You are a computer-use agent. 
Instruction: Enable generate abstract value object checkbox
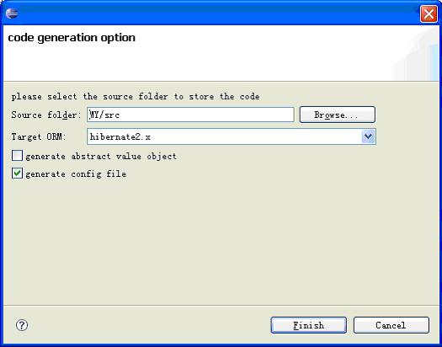(17, 155)
